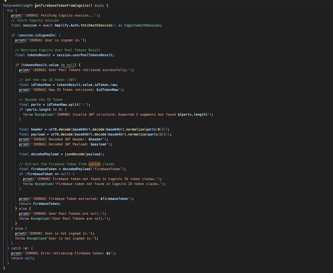Click the 'return firebaseToken;' statement
The width and height of the screenshot is (333, 273).
click(x=40, y=204)
